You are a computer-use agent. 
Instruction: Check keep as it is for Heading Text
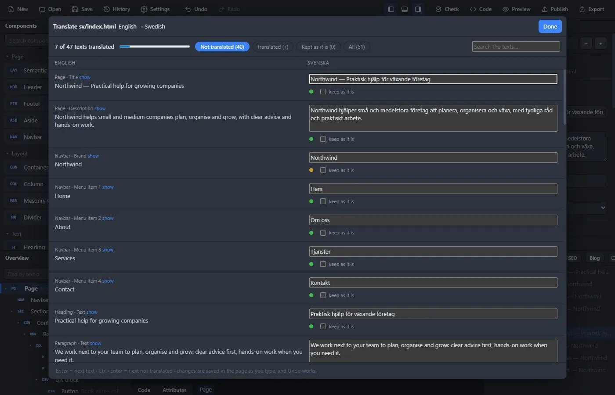(x=323, y=327)
